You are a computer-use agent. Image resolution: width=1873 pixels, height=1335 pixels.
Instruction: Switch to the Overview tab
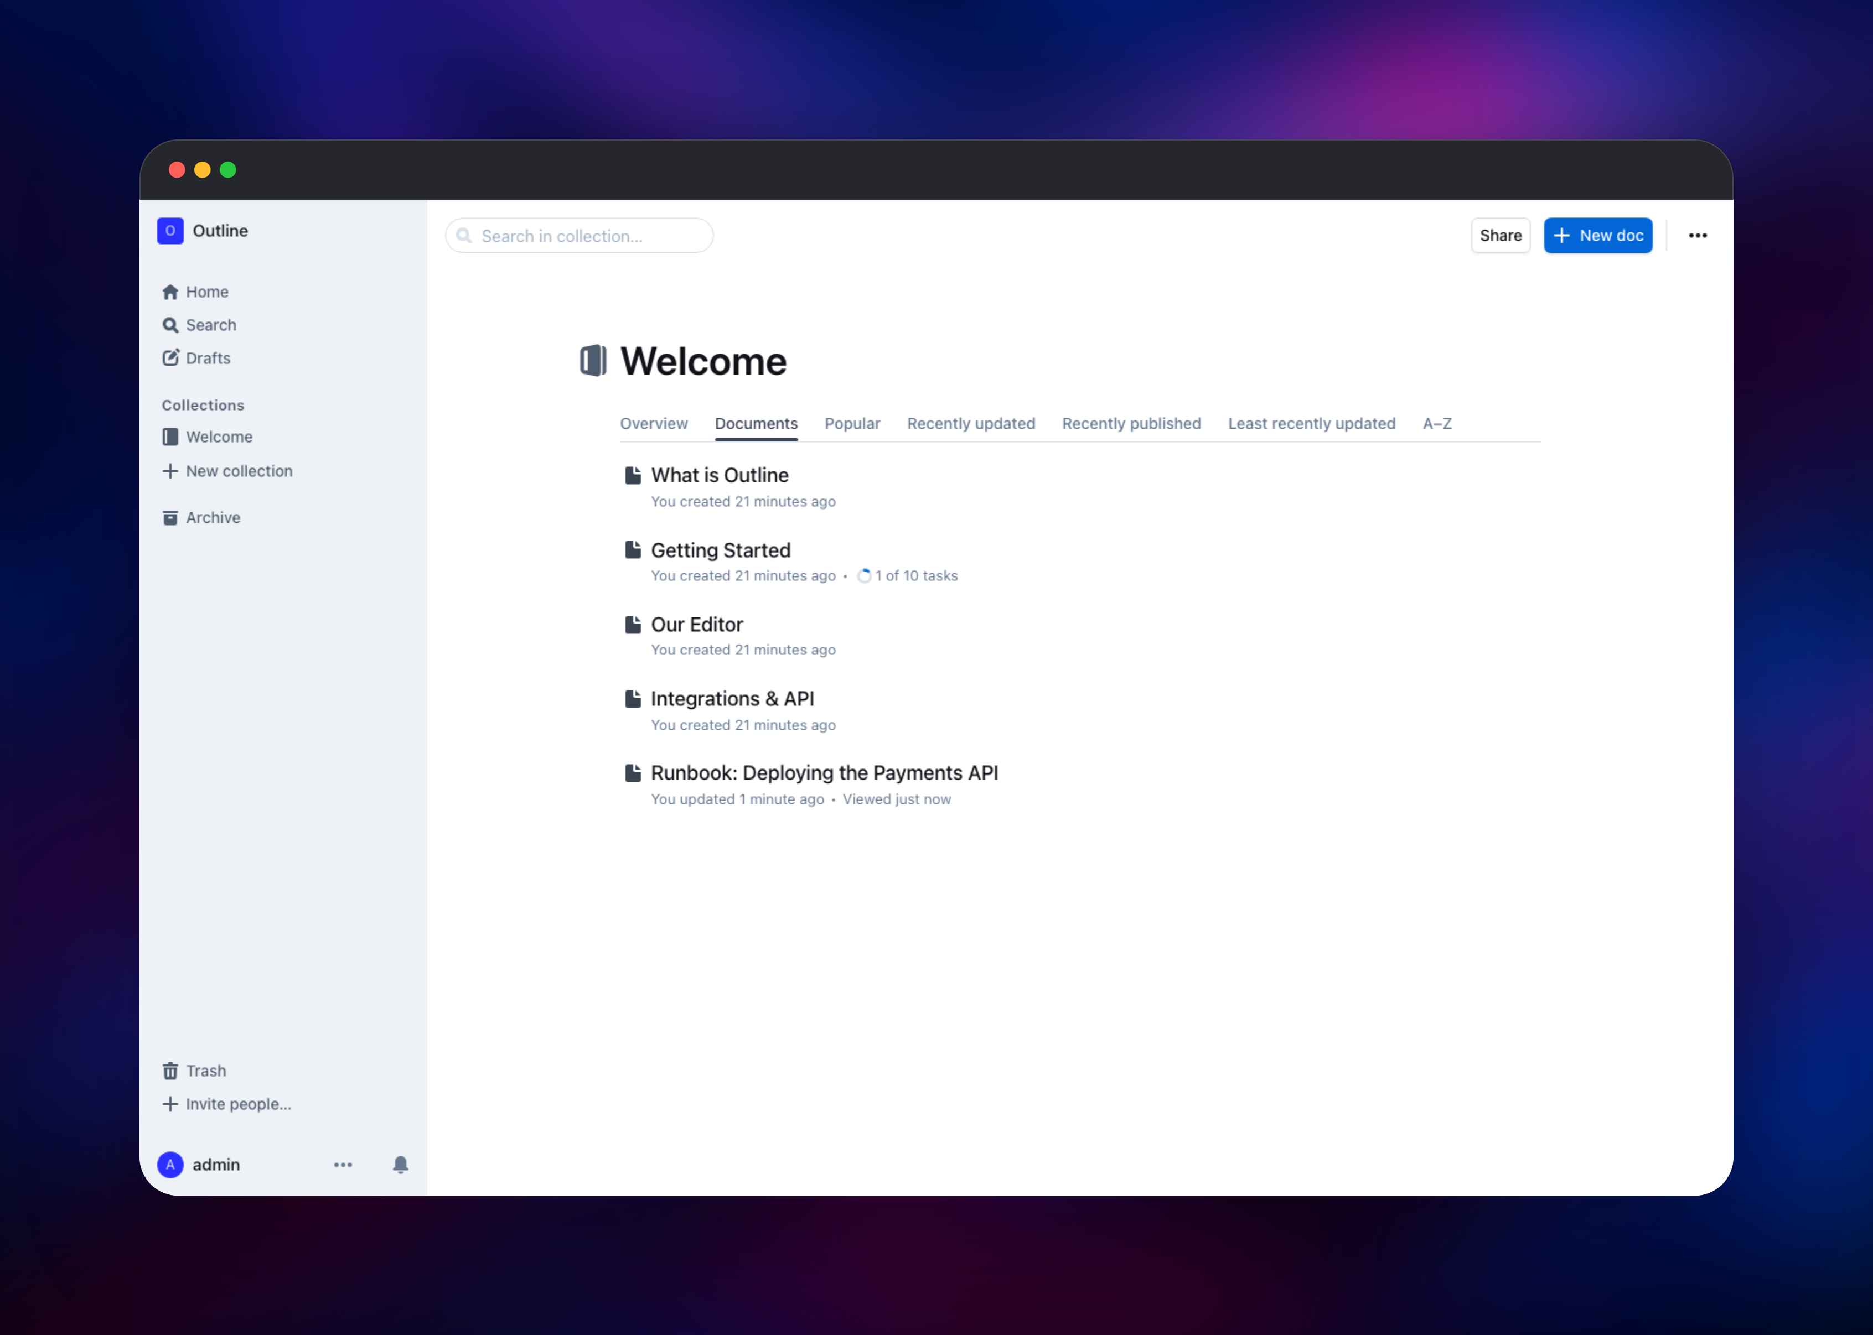654,423
